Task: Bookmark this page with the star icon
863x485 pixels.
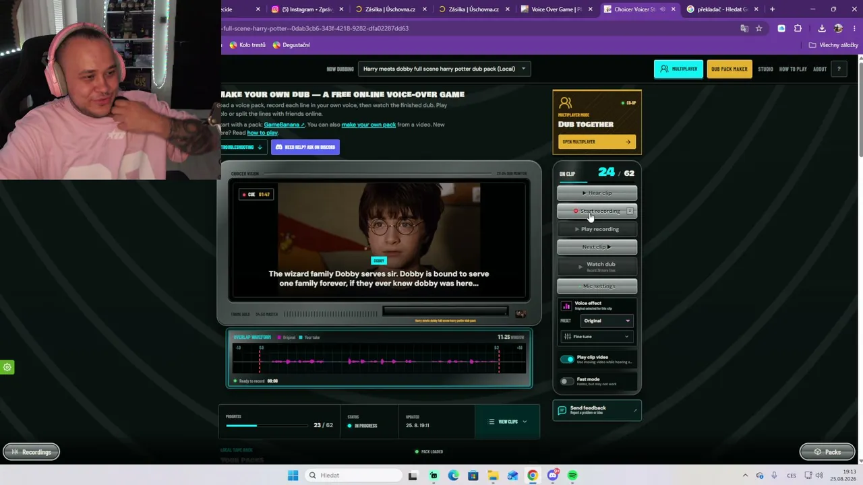Action: [x=759, y=28]
